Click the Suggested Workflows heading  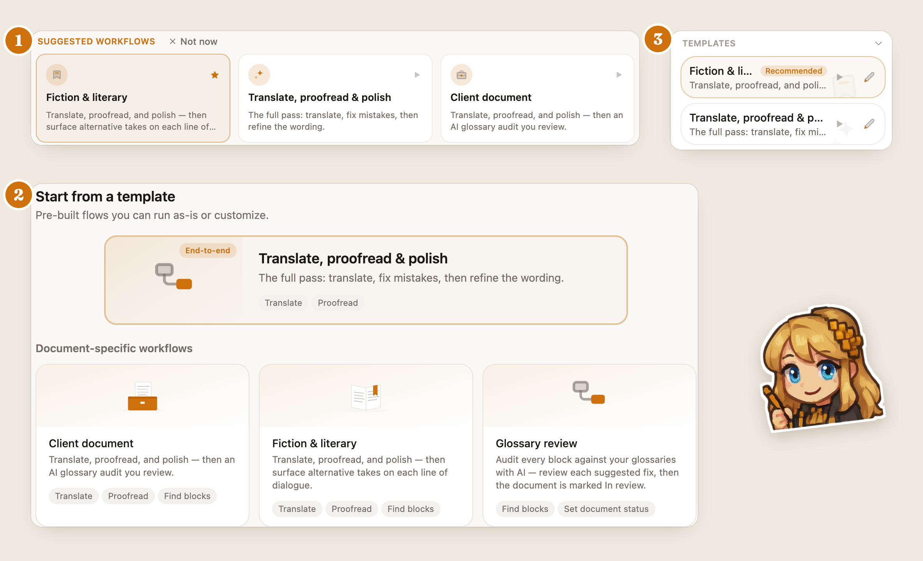(96, 41)
